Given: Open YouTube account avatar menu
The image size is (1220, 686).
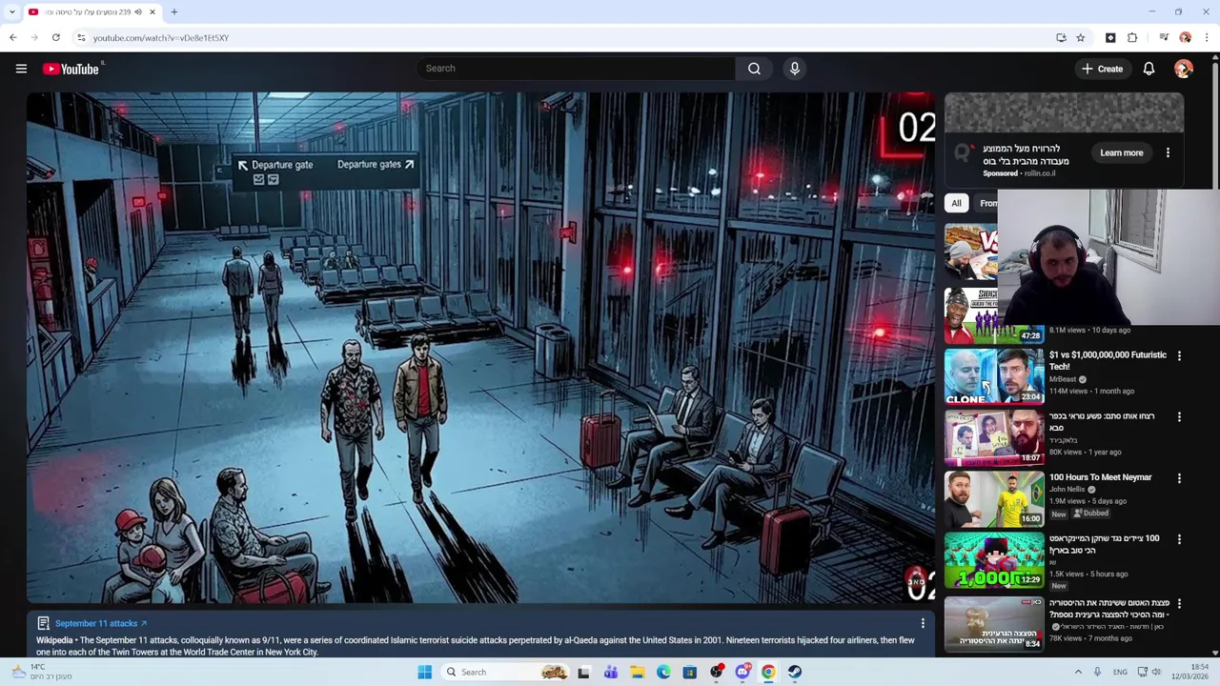Looking at the screenshot, I should click(x=1184, y=69).
